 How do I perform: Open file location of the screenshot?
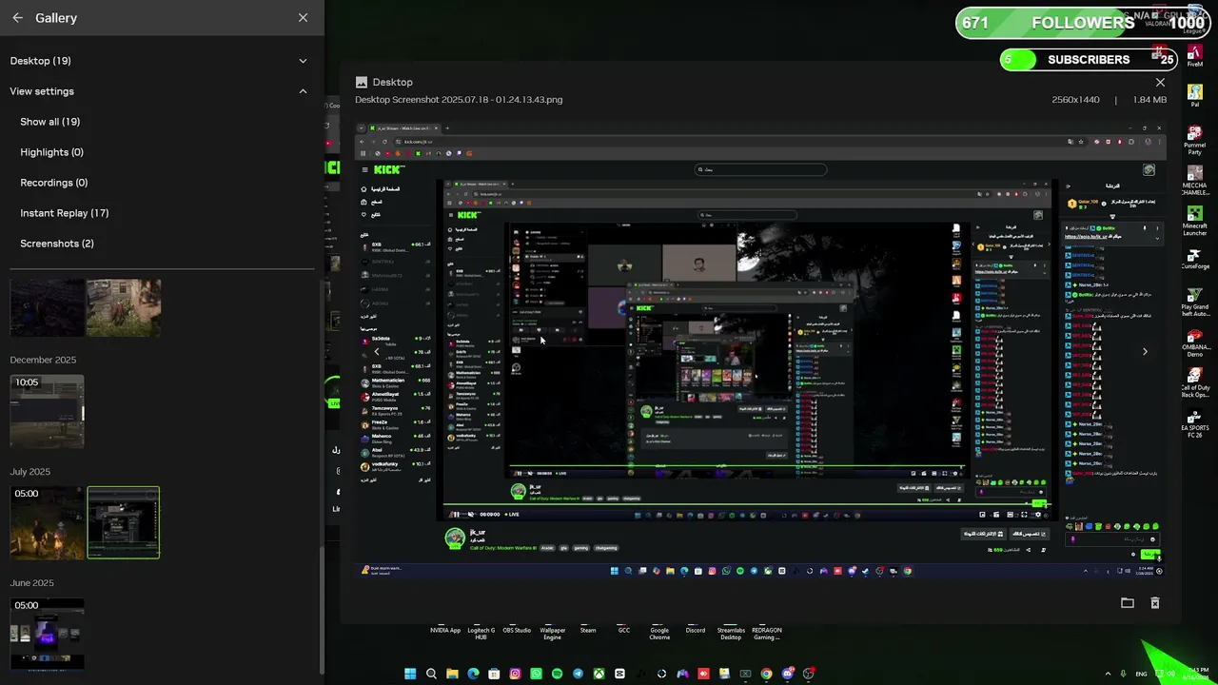point(1128,603)
